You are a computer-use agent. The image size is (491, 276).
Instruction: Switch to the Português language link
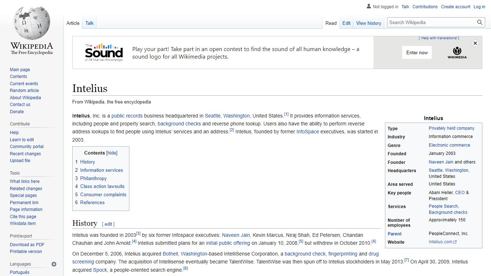coord(19,272)
